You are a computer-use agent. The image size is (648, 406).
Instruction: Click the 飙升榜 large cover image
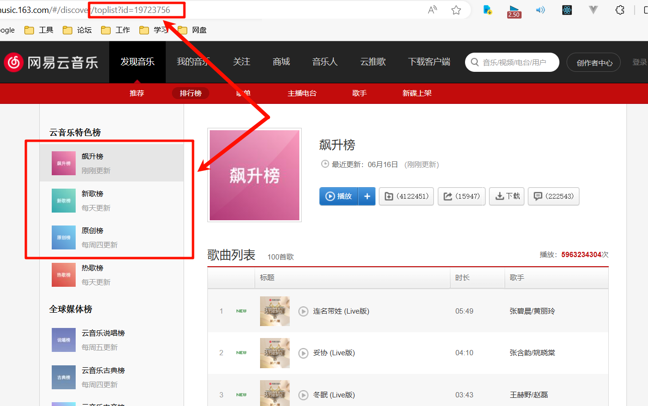point(254,175)
